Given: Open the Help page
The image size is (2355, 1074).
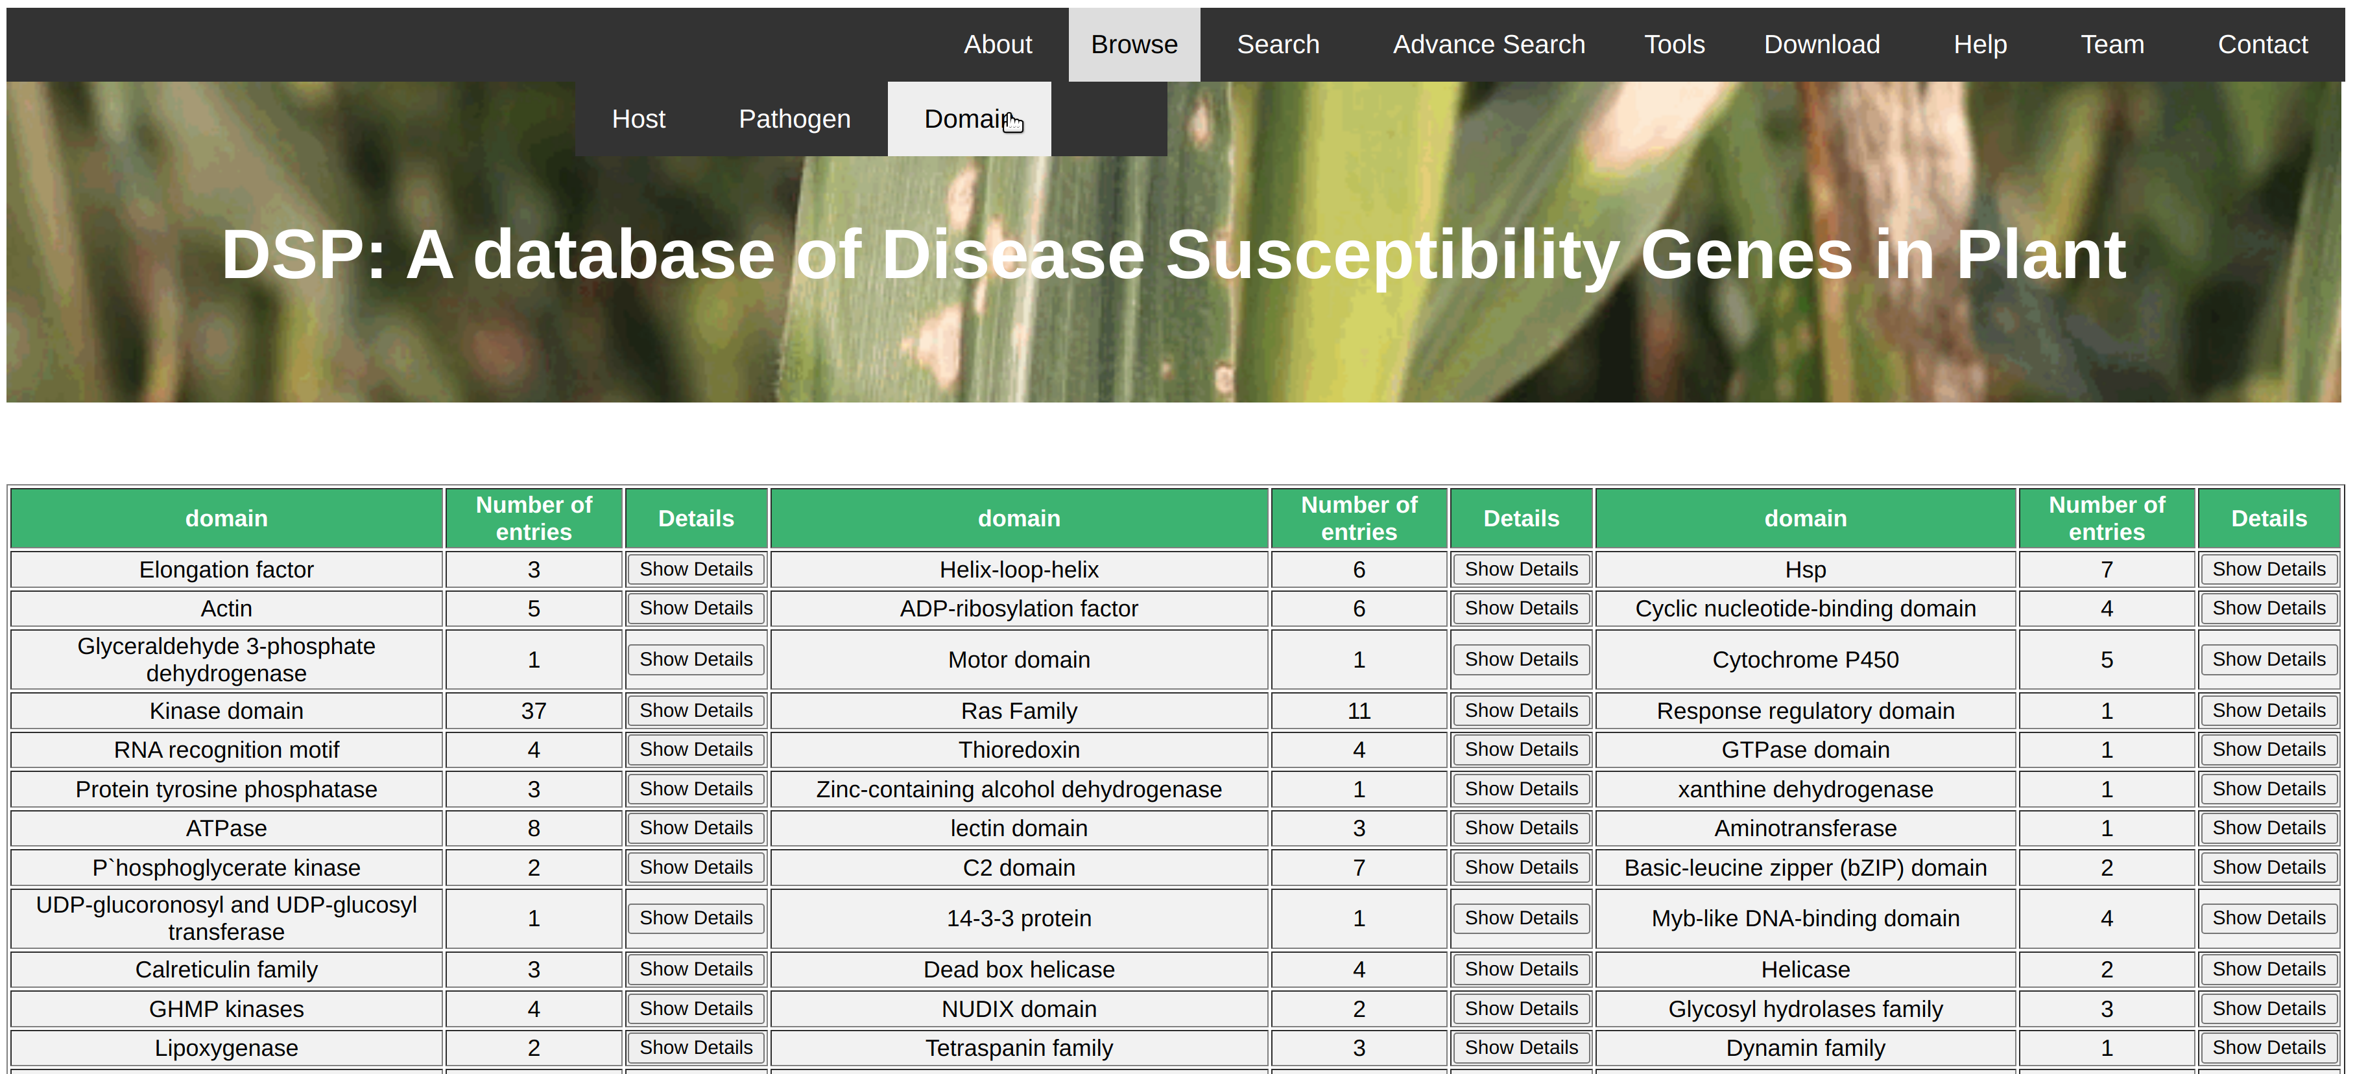Looking at the screenshot, I should (1979, 44).
